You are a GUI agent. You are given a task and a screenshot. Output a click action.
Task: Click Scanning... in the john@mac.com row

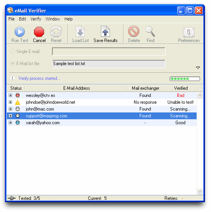point(180,109)
